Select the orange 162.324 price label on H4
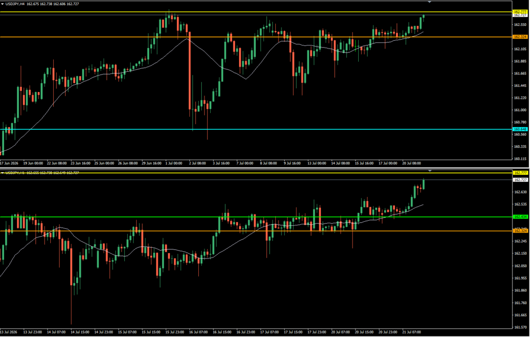This screenshot has width=530, height=337. (520, 37)
